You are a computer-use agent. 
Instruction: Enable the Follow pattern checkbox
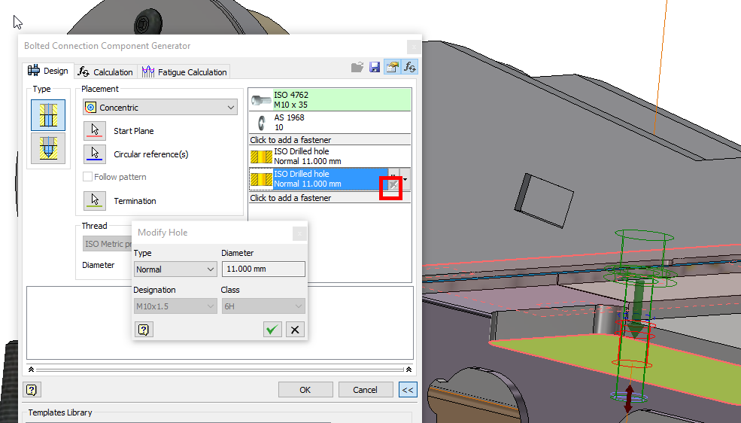[x=87, y=177]
